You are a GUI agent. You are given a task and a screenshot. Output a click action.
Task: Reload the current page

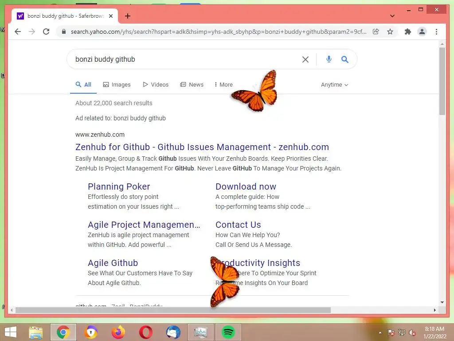coord(46,32)
